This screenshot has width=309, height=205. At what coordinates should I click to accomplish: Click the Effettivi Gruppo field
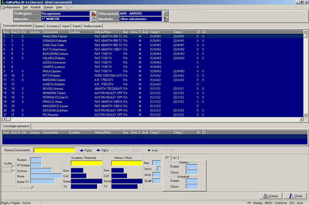(x=192, y=166)
